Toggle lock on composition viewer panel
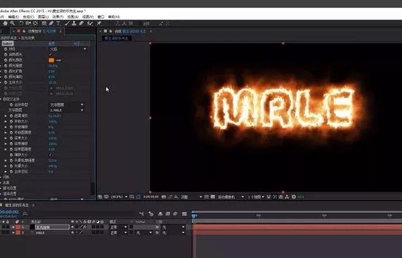 111,31
